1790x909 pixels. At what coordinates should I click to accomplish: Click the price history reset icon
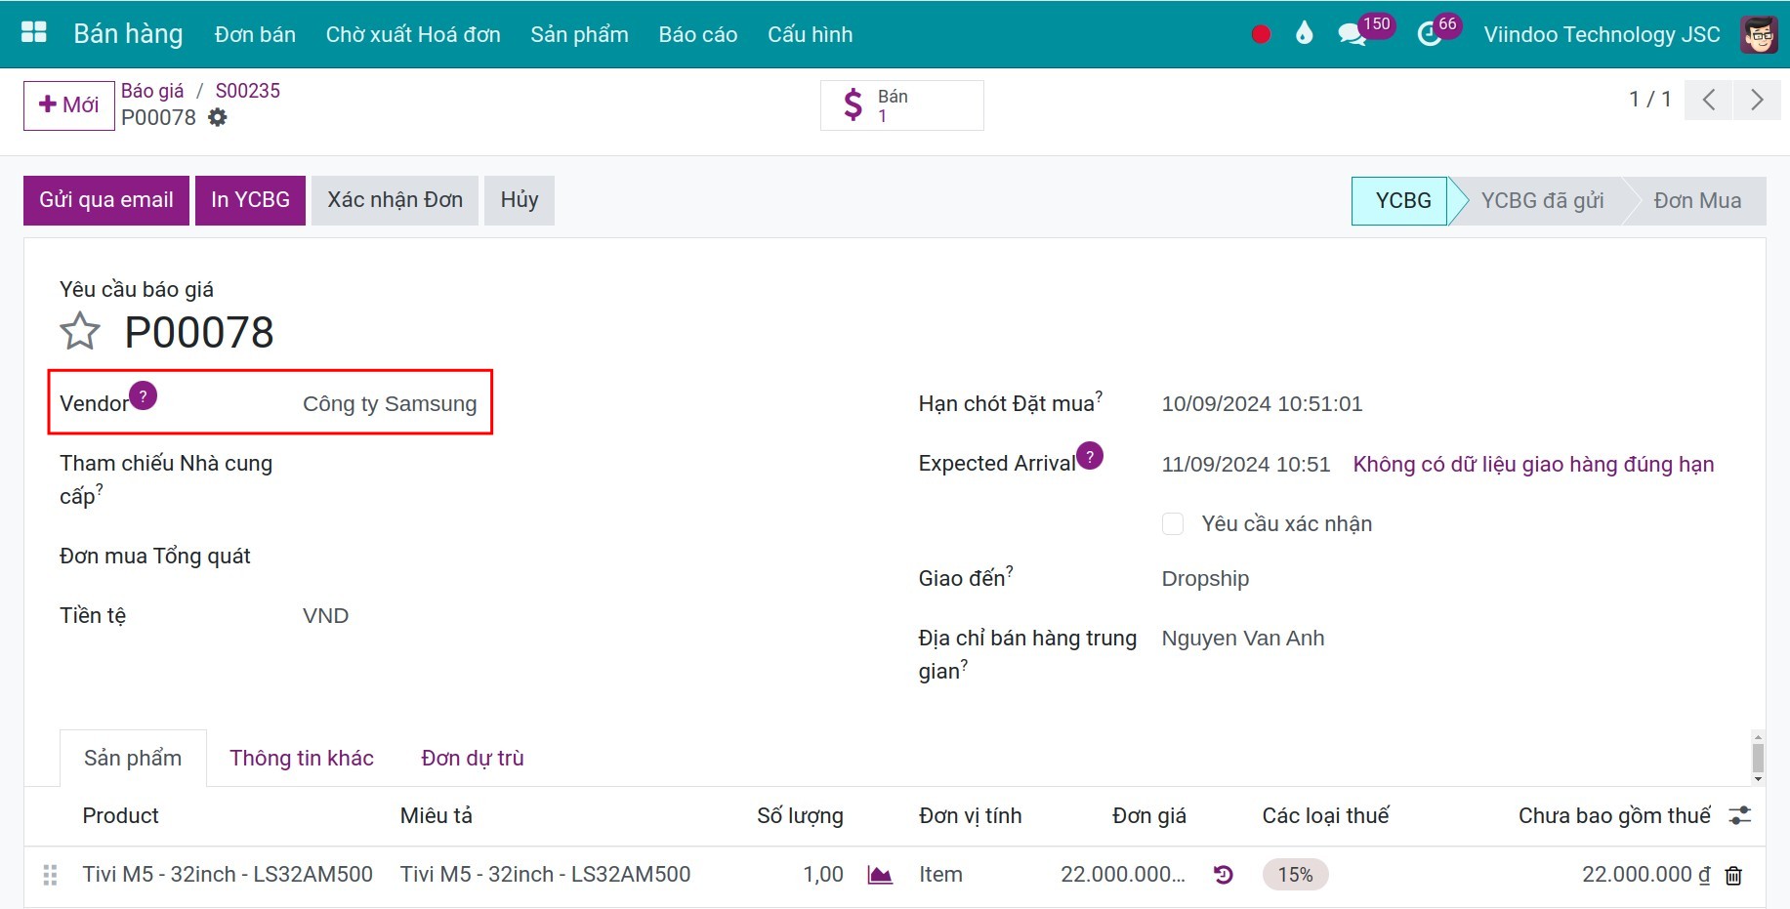1223,875
